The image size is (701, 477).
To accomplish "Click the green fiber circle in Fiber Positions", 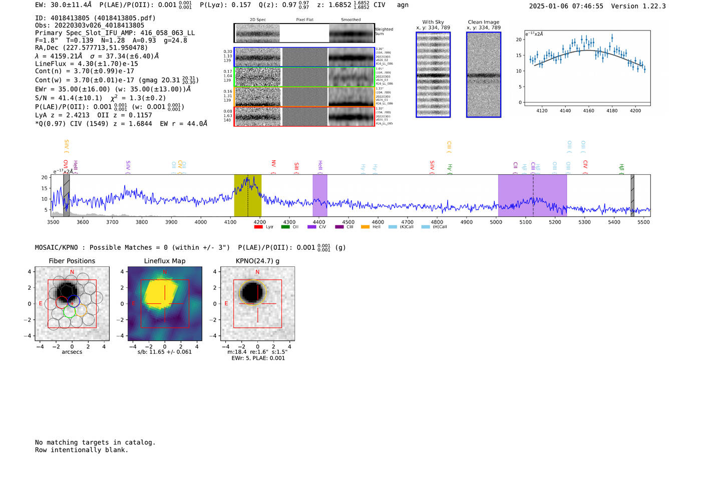I will 69,312.
